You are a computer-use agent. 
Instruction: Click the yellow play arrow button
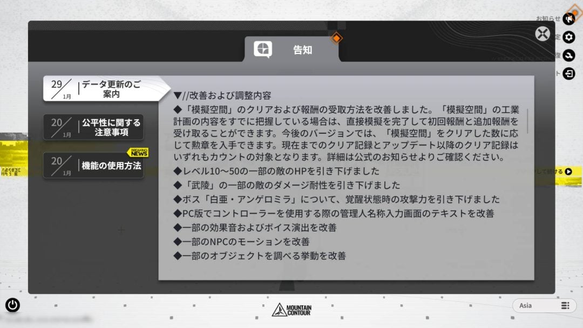point(568,172)
